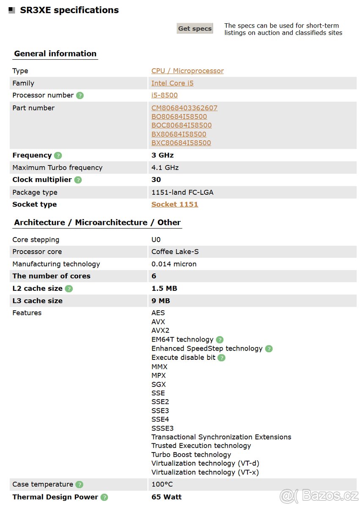Open help for Clock multiplier
This screenshot has width=363, height=508.
click(77, 180)
